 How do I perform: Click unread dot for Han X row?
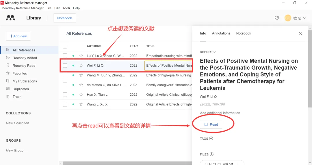pos(73,95)
